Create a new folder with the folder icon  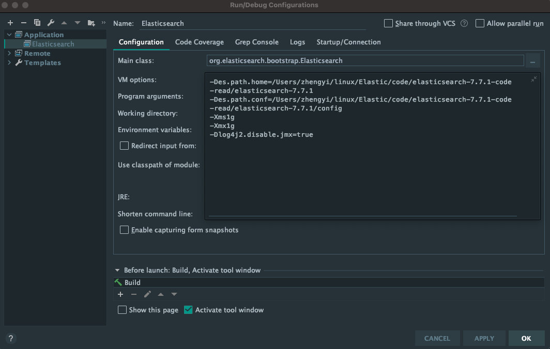click(x=91, y=23)
